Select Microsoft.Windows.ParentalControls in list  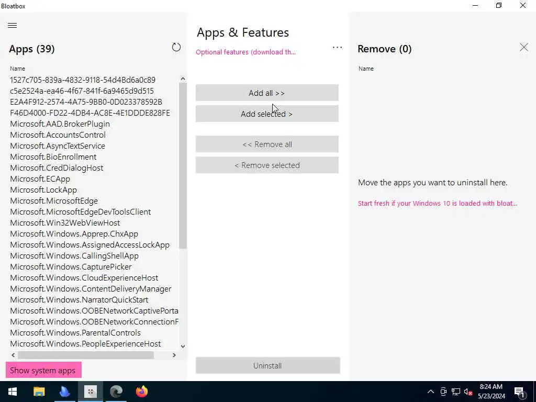point(75,332)
